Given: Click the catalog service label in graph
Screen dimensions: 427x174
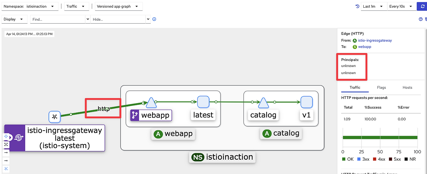Looking at the screenshot, I should coord(263,115).
